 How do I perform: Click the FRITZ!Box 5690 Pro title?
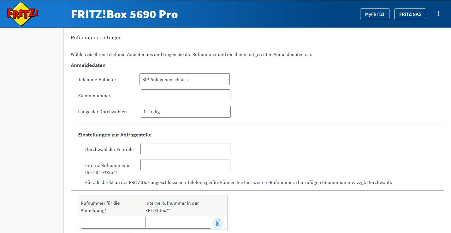click(x=124, y=14)
